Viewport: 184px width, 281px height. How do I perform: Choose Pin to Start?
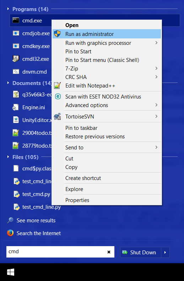(x=107, y=52)
